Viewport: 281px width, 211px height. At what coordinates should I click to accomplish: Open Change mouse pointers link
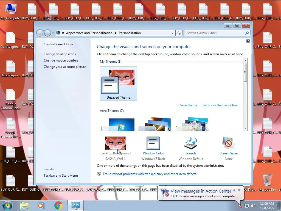click(61, 60)
